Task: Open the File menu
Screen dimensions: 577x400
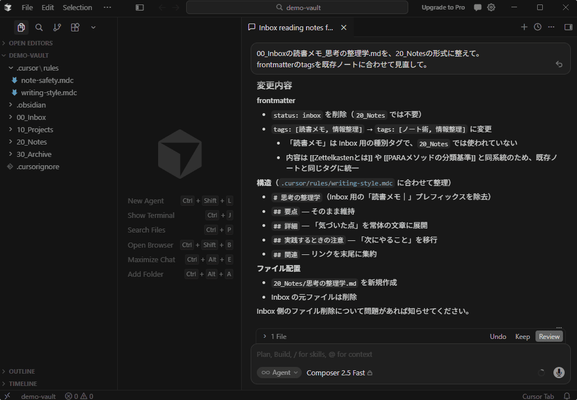Action: coord(27,7)
